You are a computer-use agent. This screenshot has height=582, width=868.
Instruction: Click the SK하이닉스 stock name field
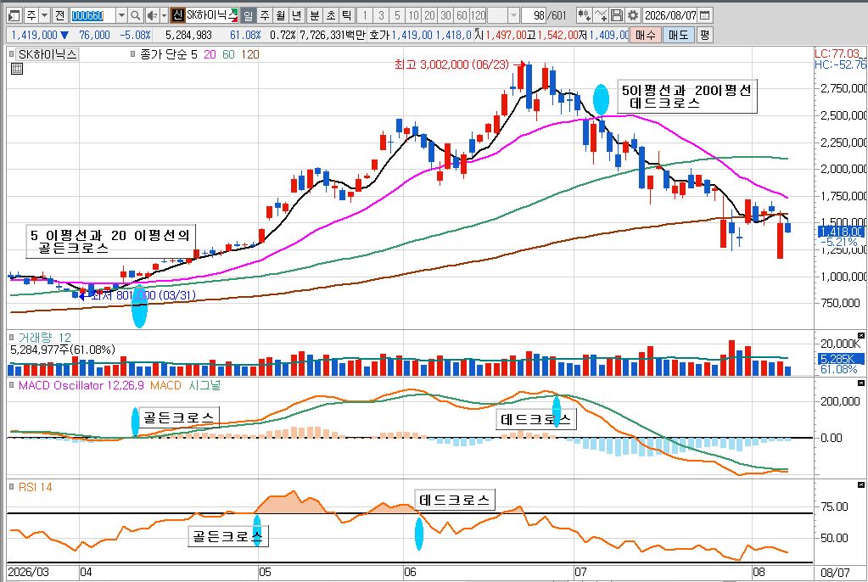pyautogui.click(x=211, y=15)
